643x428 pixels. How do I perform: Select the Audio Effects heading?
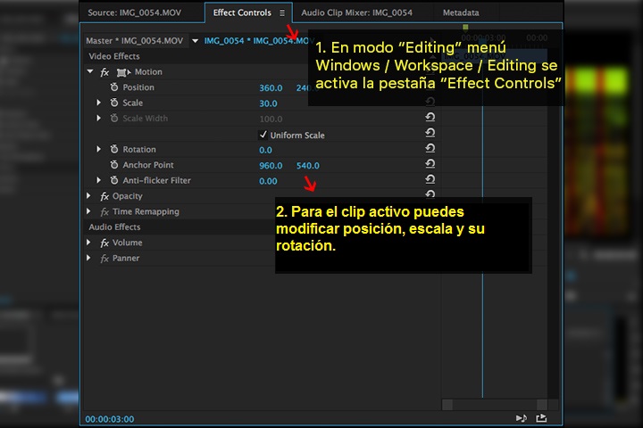(x=114, y=226)
